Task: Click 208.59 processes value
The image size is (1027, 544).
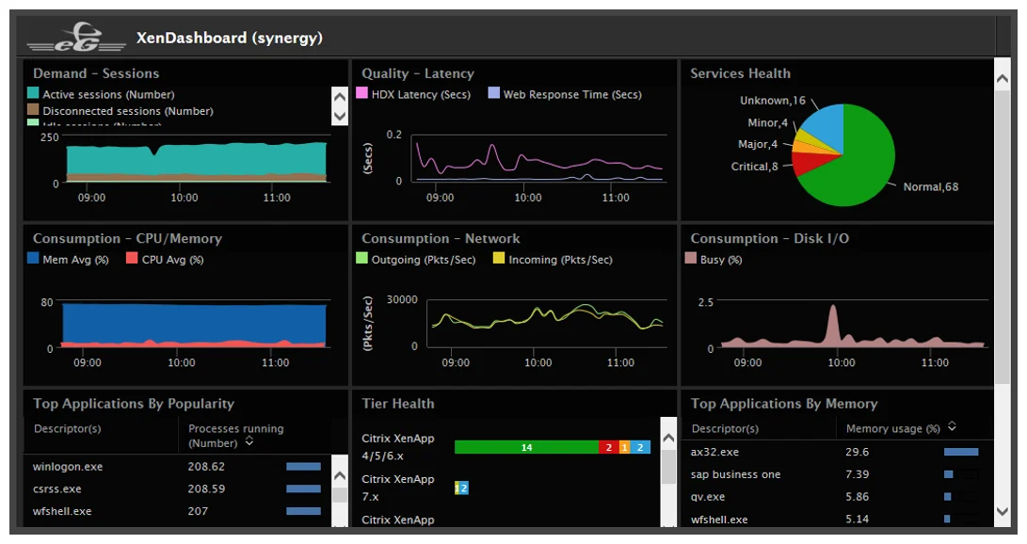Action: click(206, 489)
